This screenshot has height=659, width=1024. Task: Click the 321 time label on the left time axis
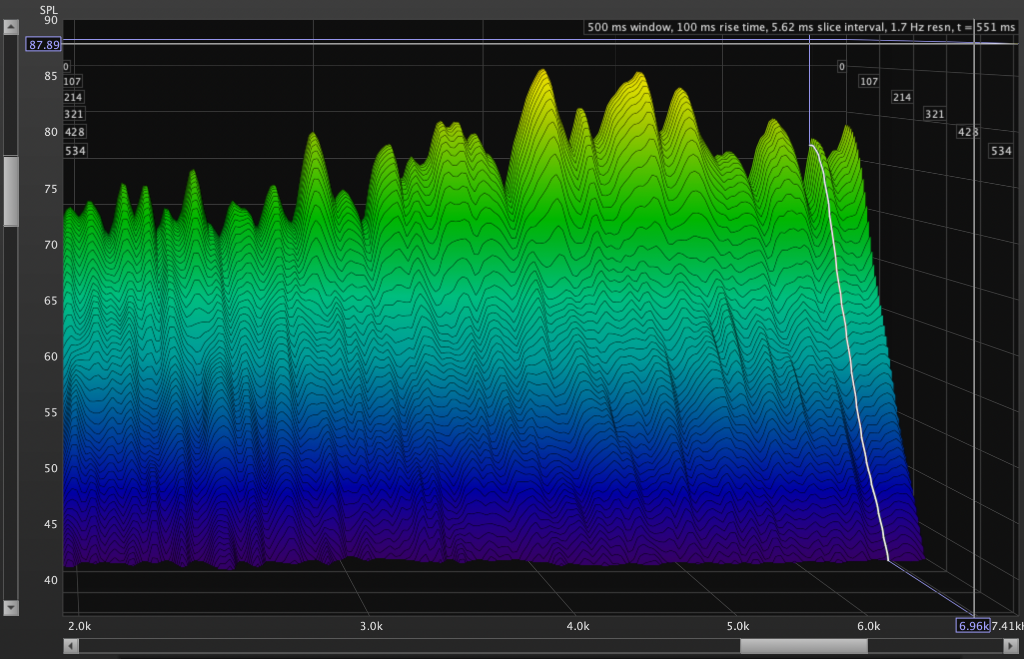73,114
